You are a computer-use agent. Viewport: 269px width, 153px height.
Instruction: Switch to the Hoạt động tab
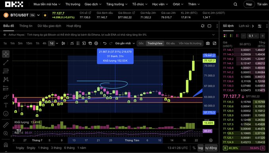pyautogui.click(x=74, y=26)
